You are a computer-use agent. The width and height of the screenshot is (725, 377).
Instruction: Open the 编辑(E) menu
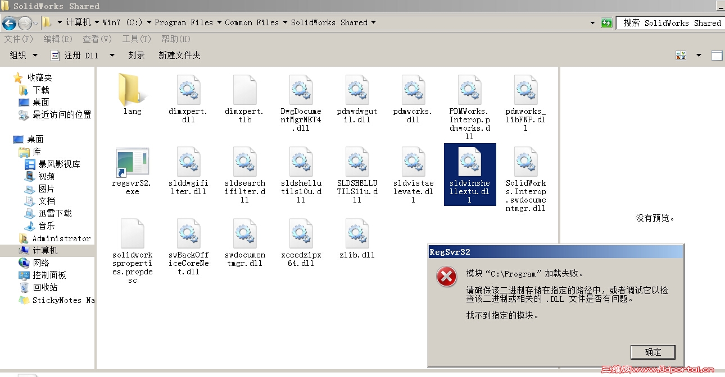58,39
